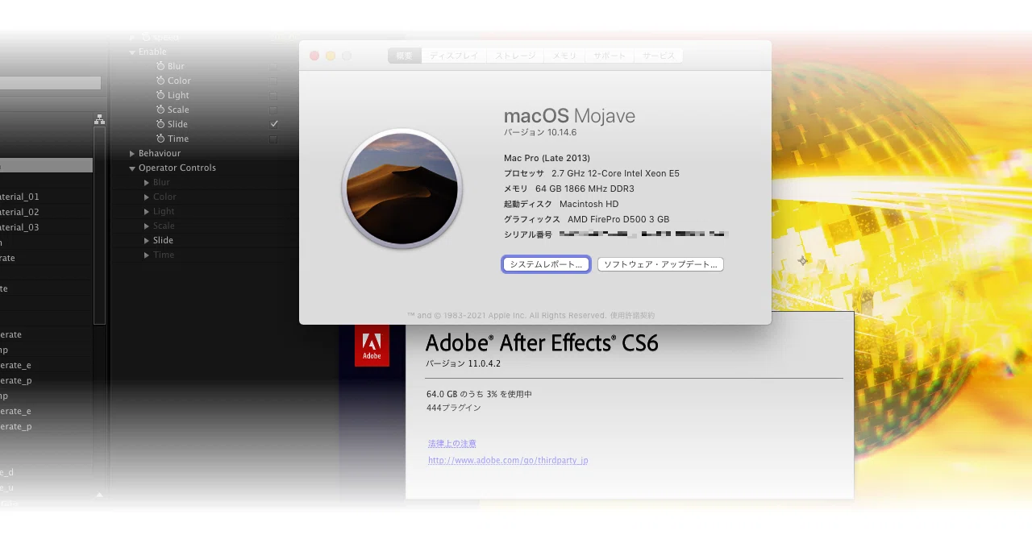Viewport: 1032px width, 539px height.
Task: Collapse the Operator Controls group
Action: tap(132, 168)
